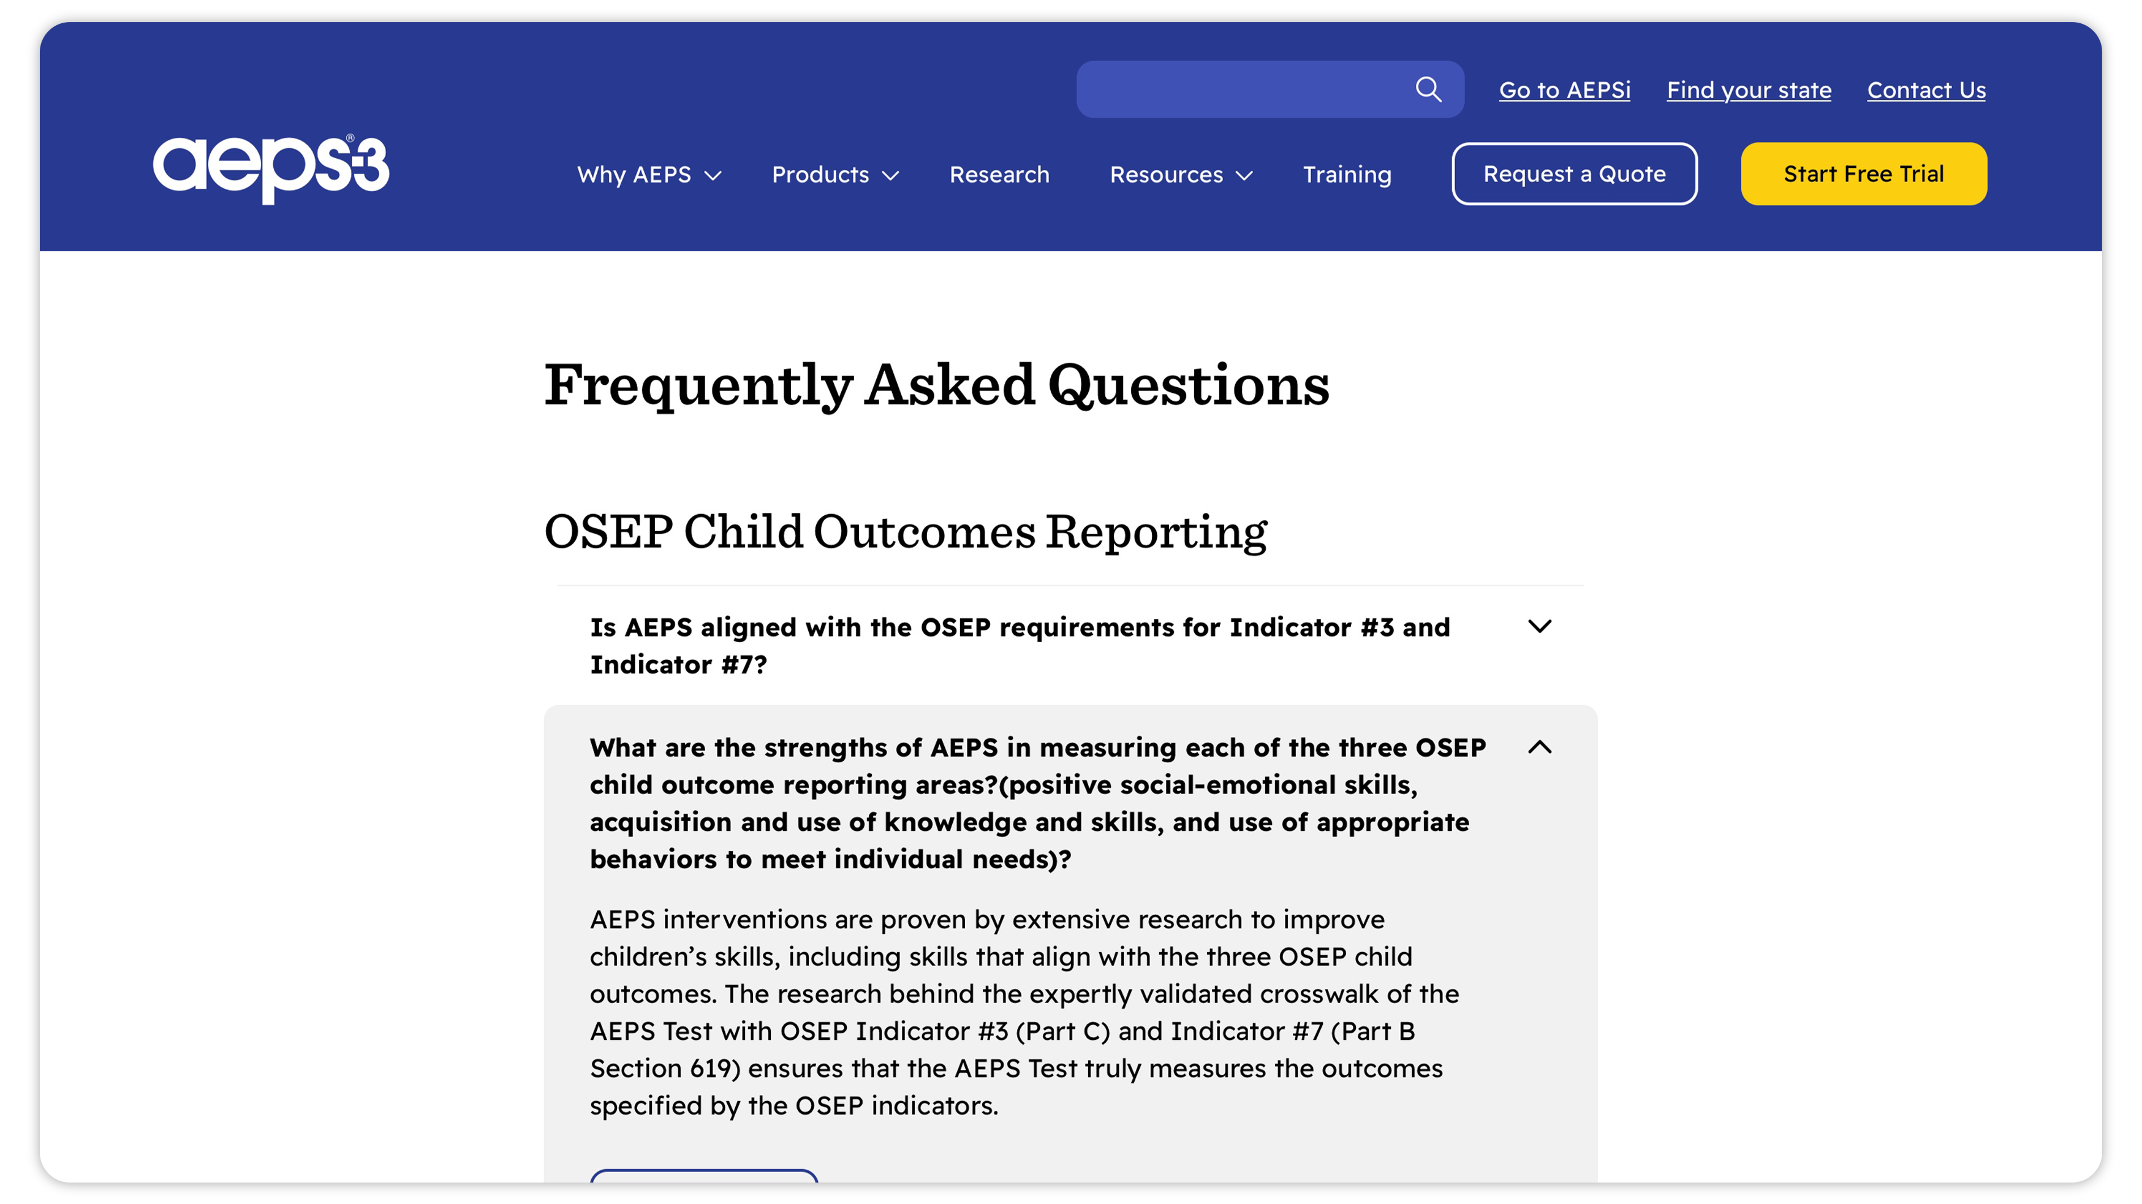Click the Why AEPS chevron arrow
Image resolution: width=2142 pixels, height=1204 pixels.
click(x=713, y=175)
